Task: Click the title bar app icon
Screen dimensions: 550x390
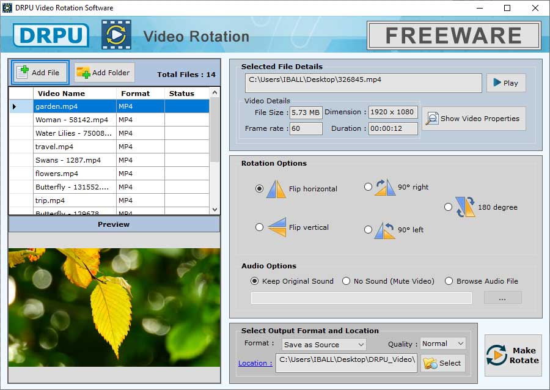Action: [x=7, y=8]
